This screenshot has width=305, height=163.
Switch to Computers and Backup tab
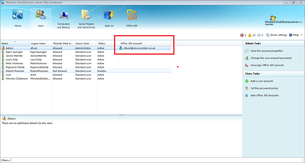(63, 18)
